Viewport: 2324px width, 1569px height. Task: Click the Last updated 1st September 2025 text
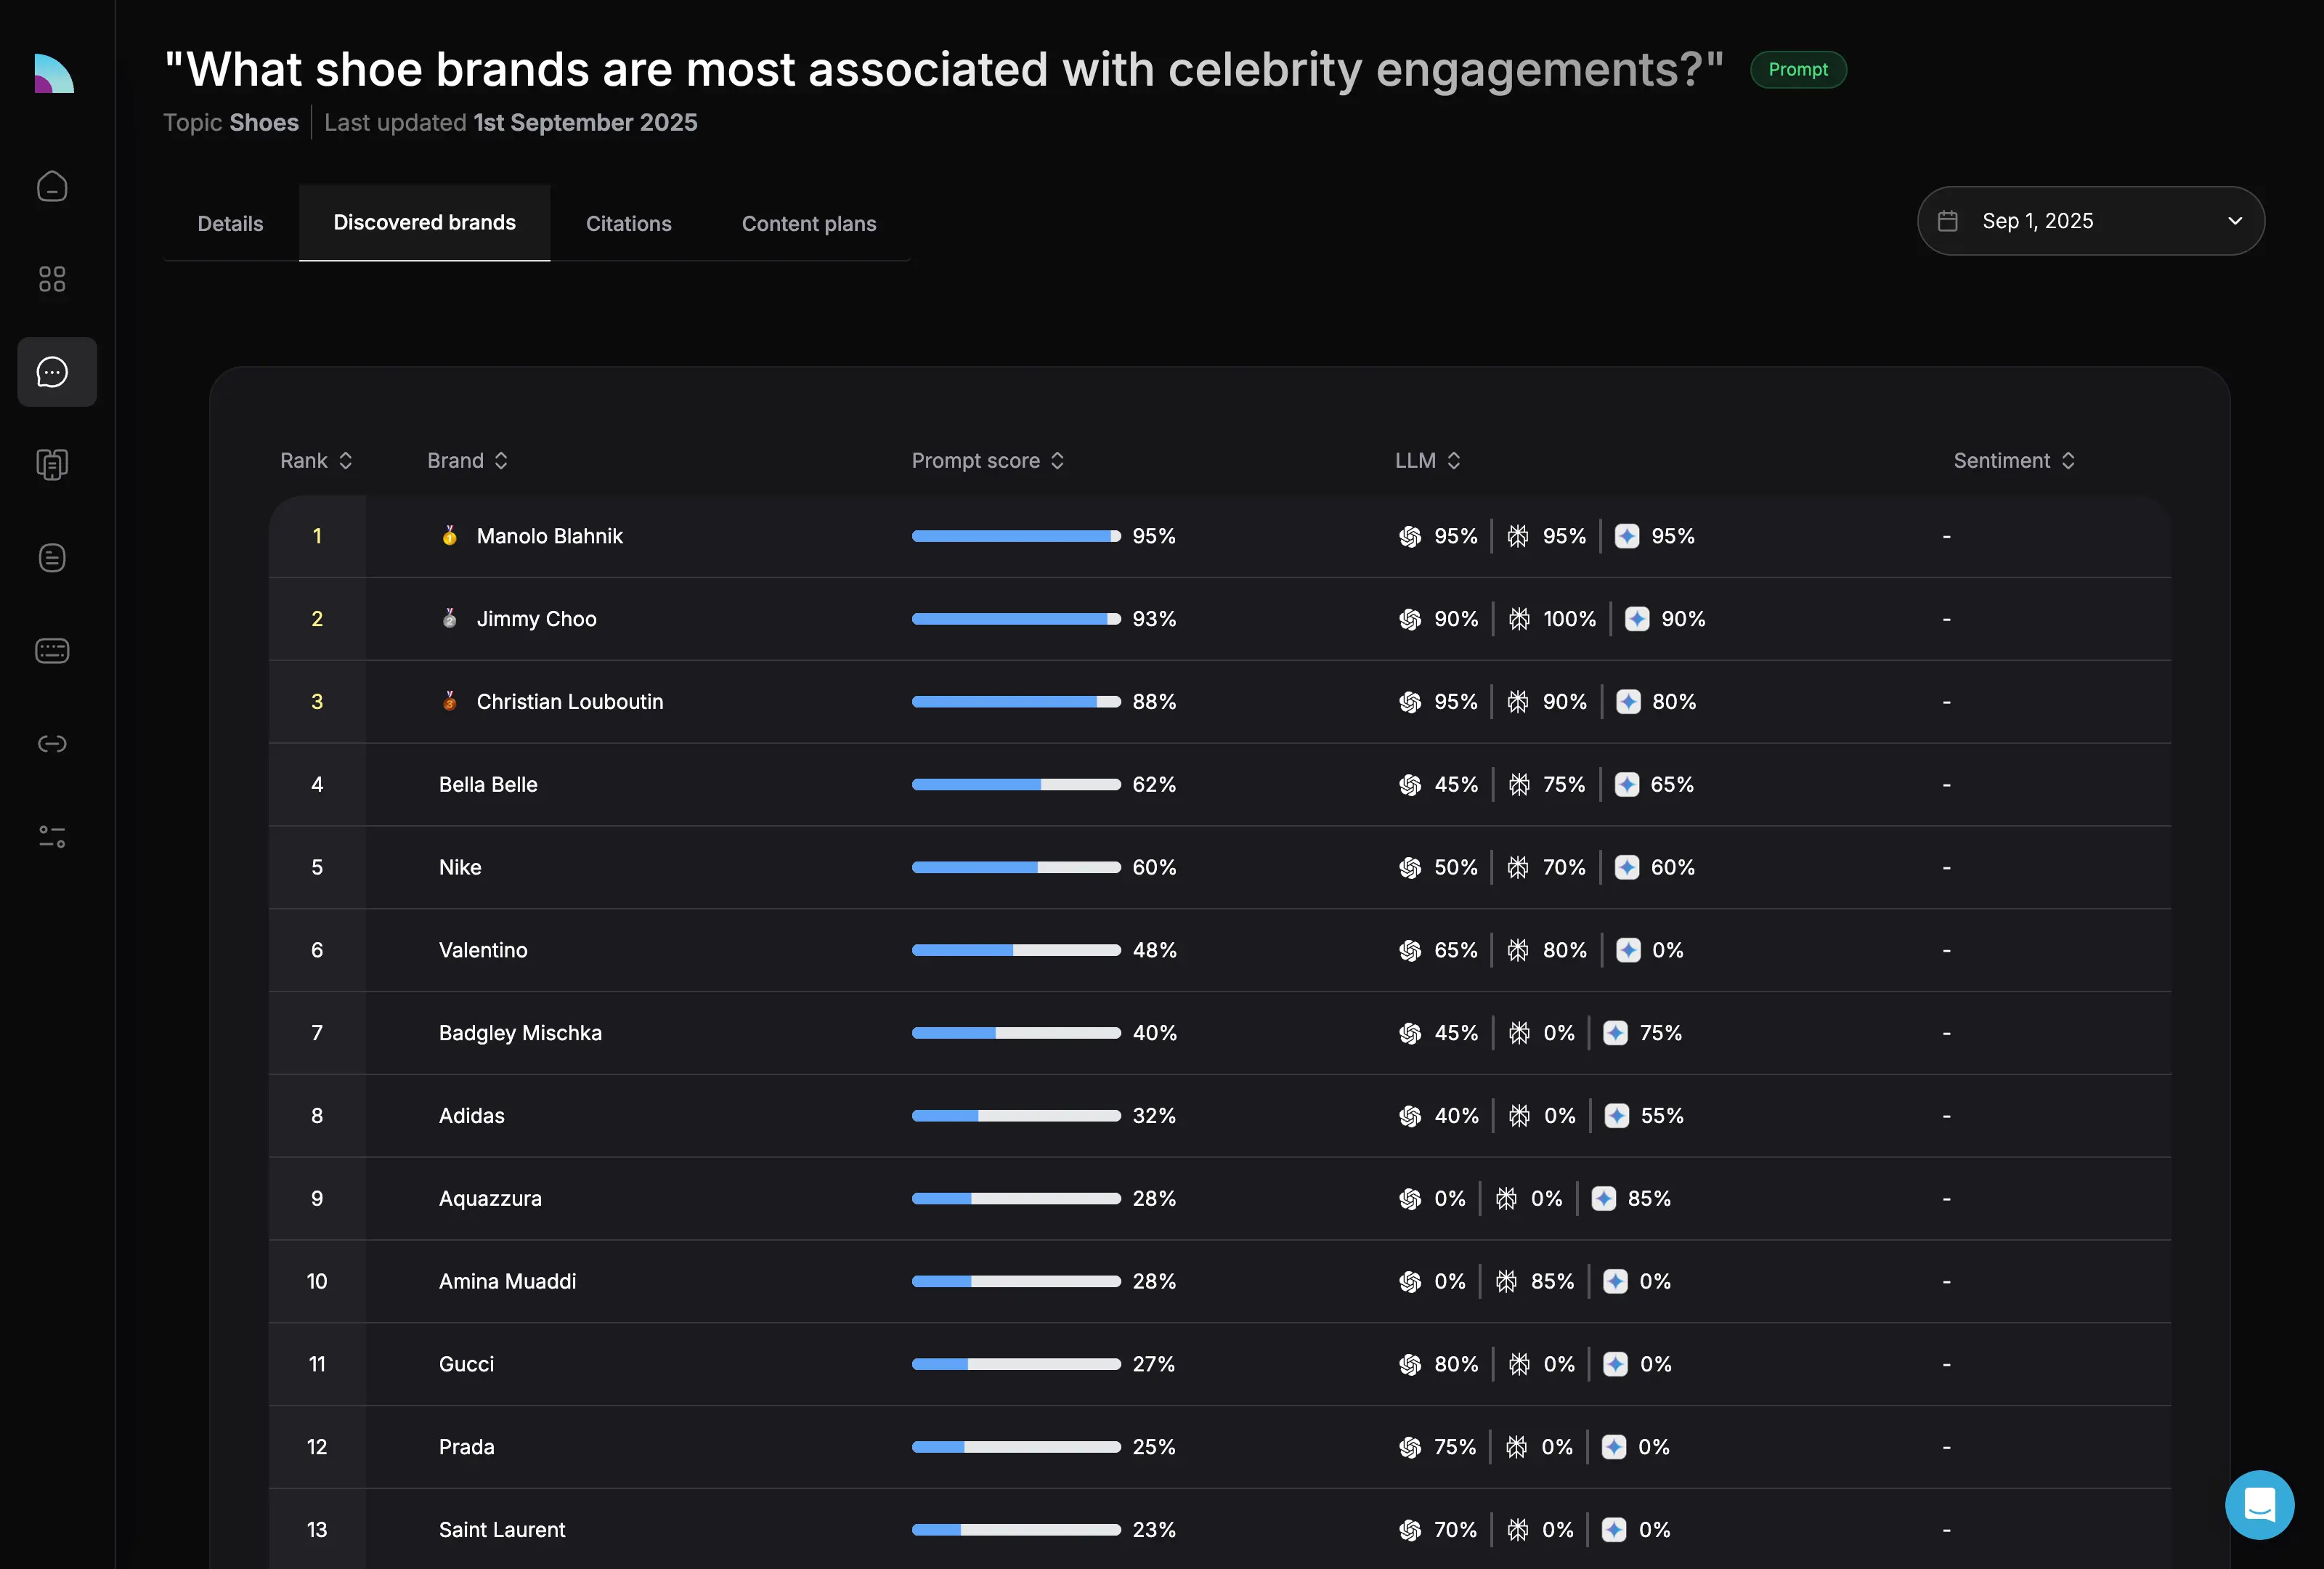[x=510, y=122]
